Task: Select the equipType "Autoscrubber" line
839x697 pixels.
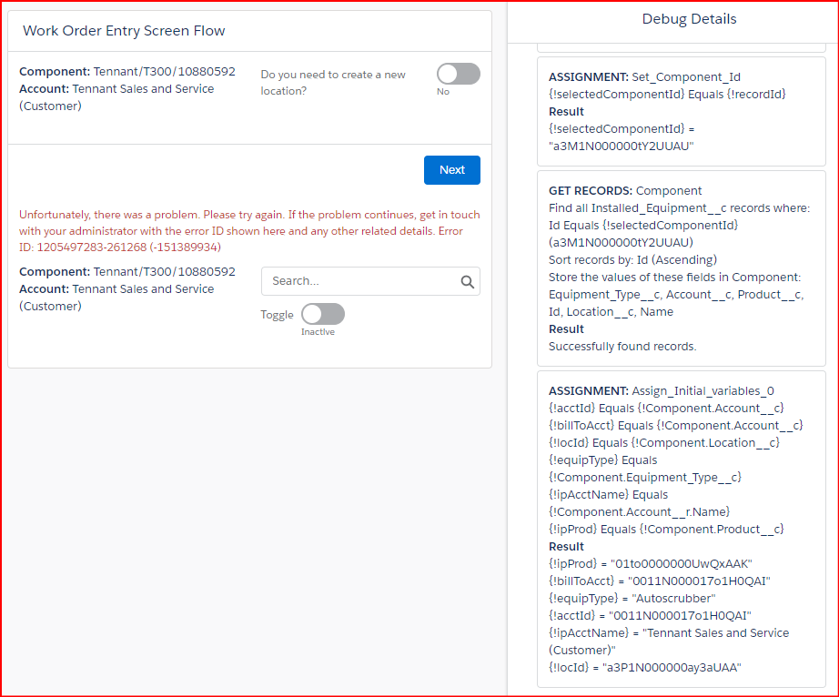Action: click(x=632, y=598)
